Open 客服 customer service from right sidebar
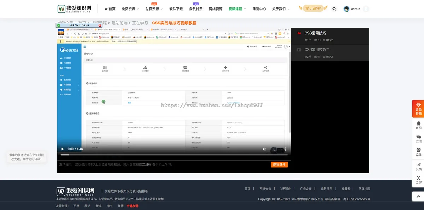Image resolution: width=424 pixels, height=210 pixels. click(x=418, y=125)
